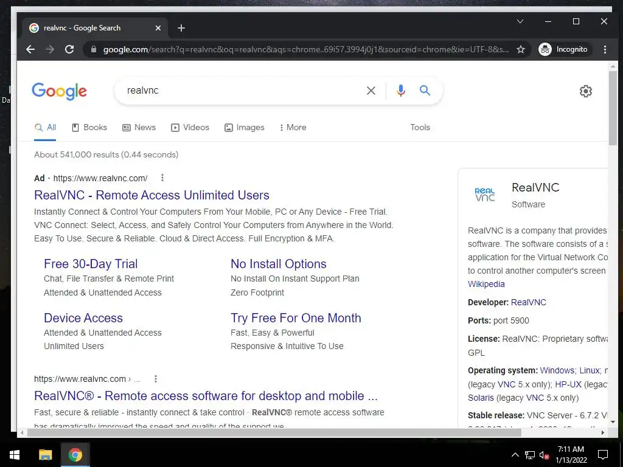Click the Developer RealVNC link
The image size is (623, 467).
coord(529,302)
